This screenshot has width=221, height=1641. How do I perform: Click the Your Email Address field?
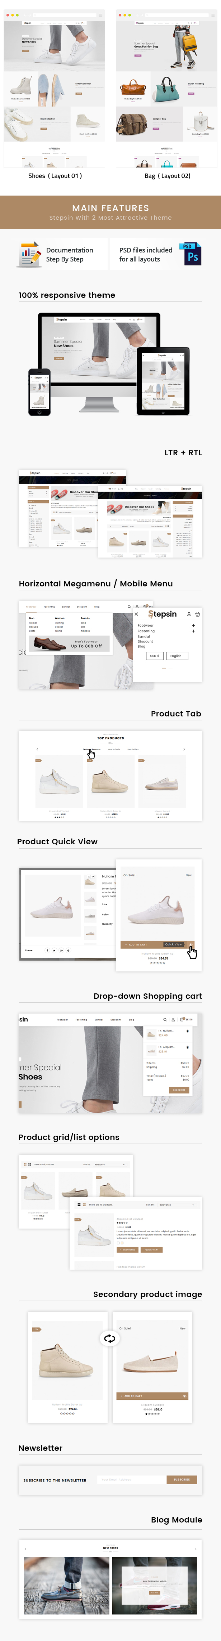click(131, 1480)
